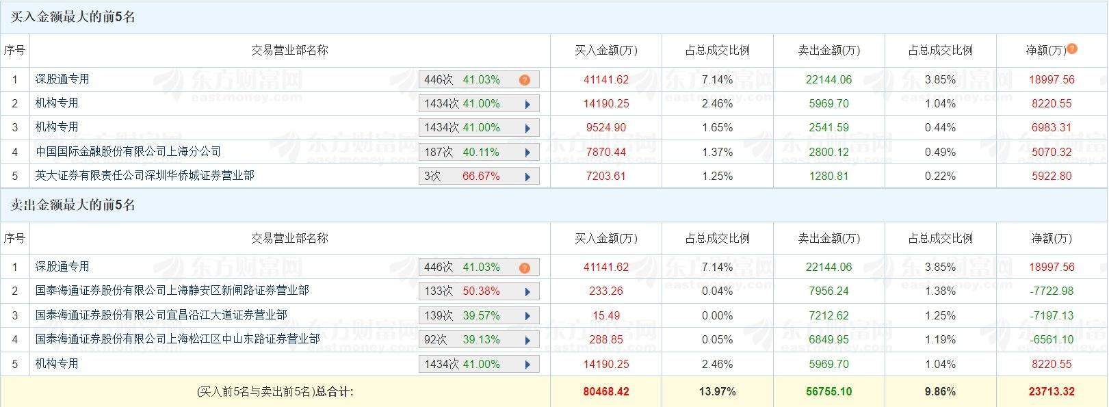
Task: Click the blue arrow for 中国国际金融上海分公司
Action: pyautogui.click(x=527, y=153)
